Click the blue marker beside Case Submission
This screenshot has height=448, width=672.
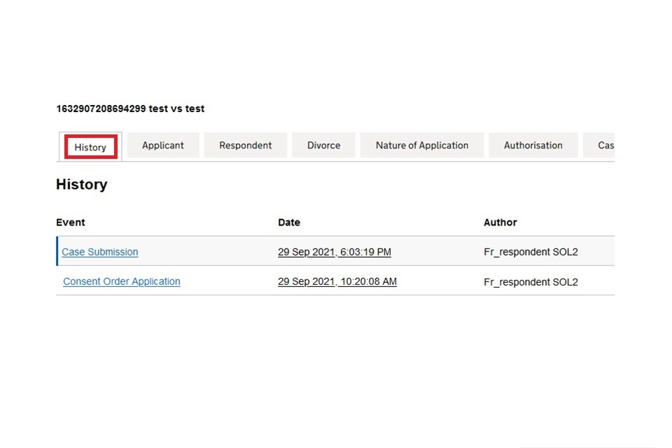[57, 252]
